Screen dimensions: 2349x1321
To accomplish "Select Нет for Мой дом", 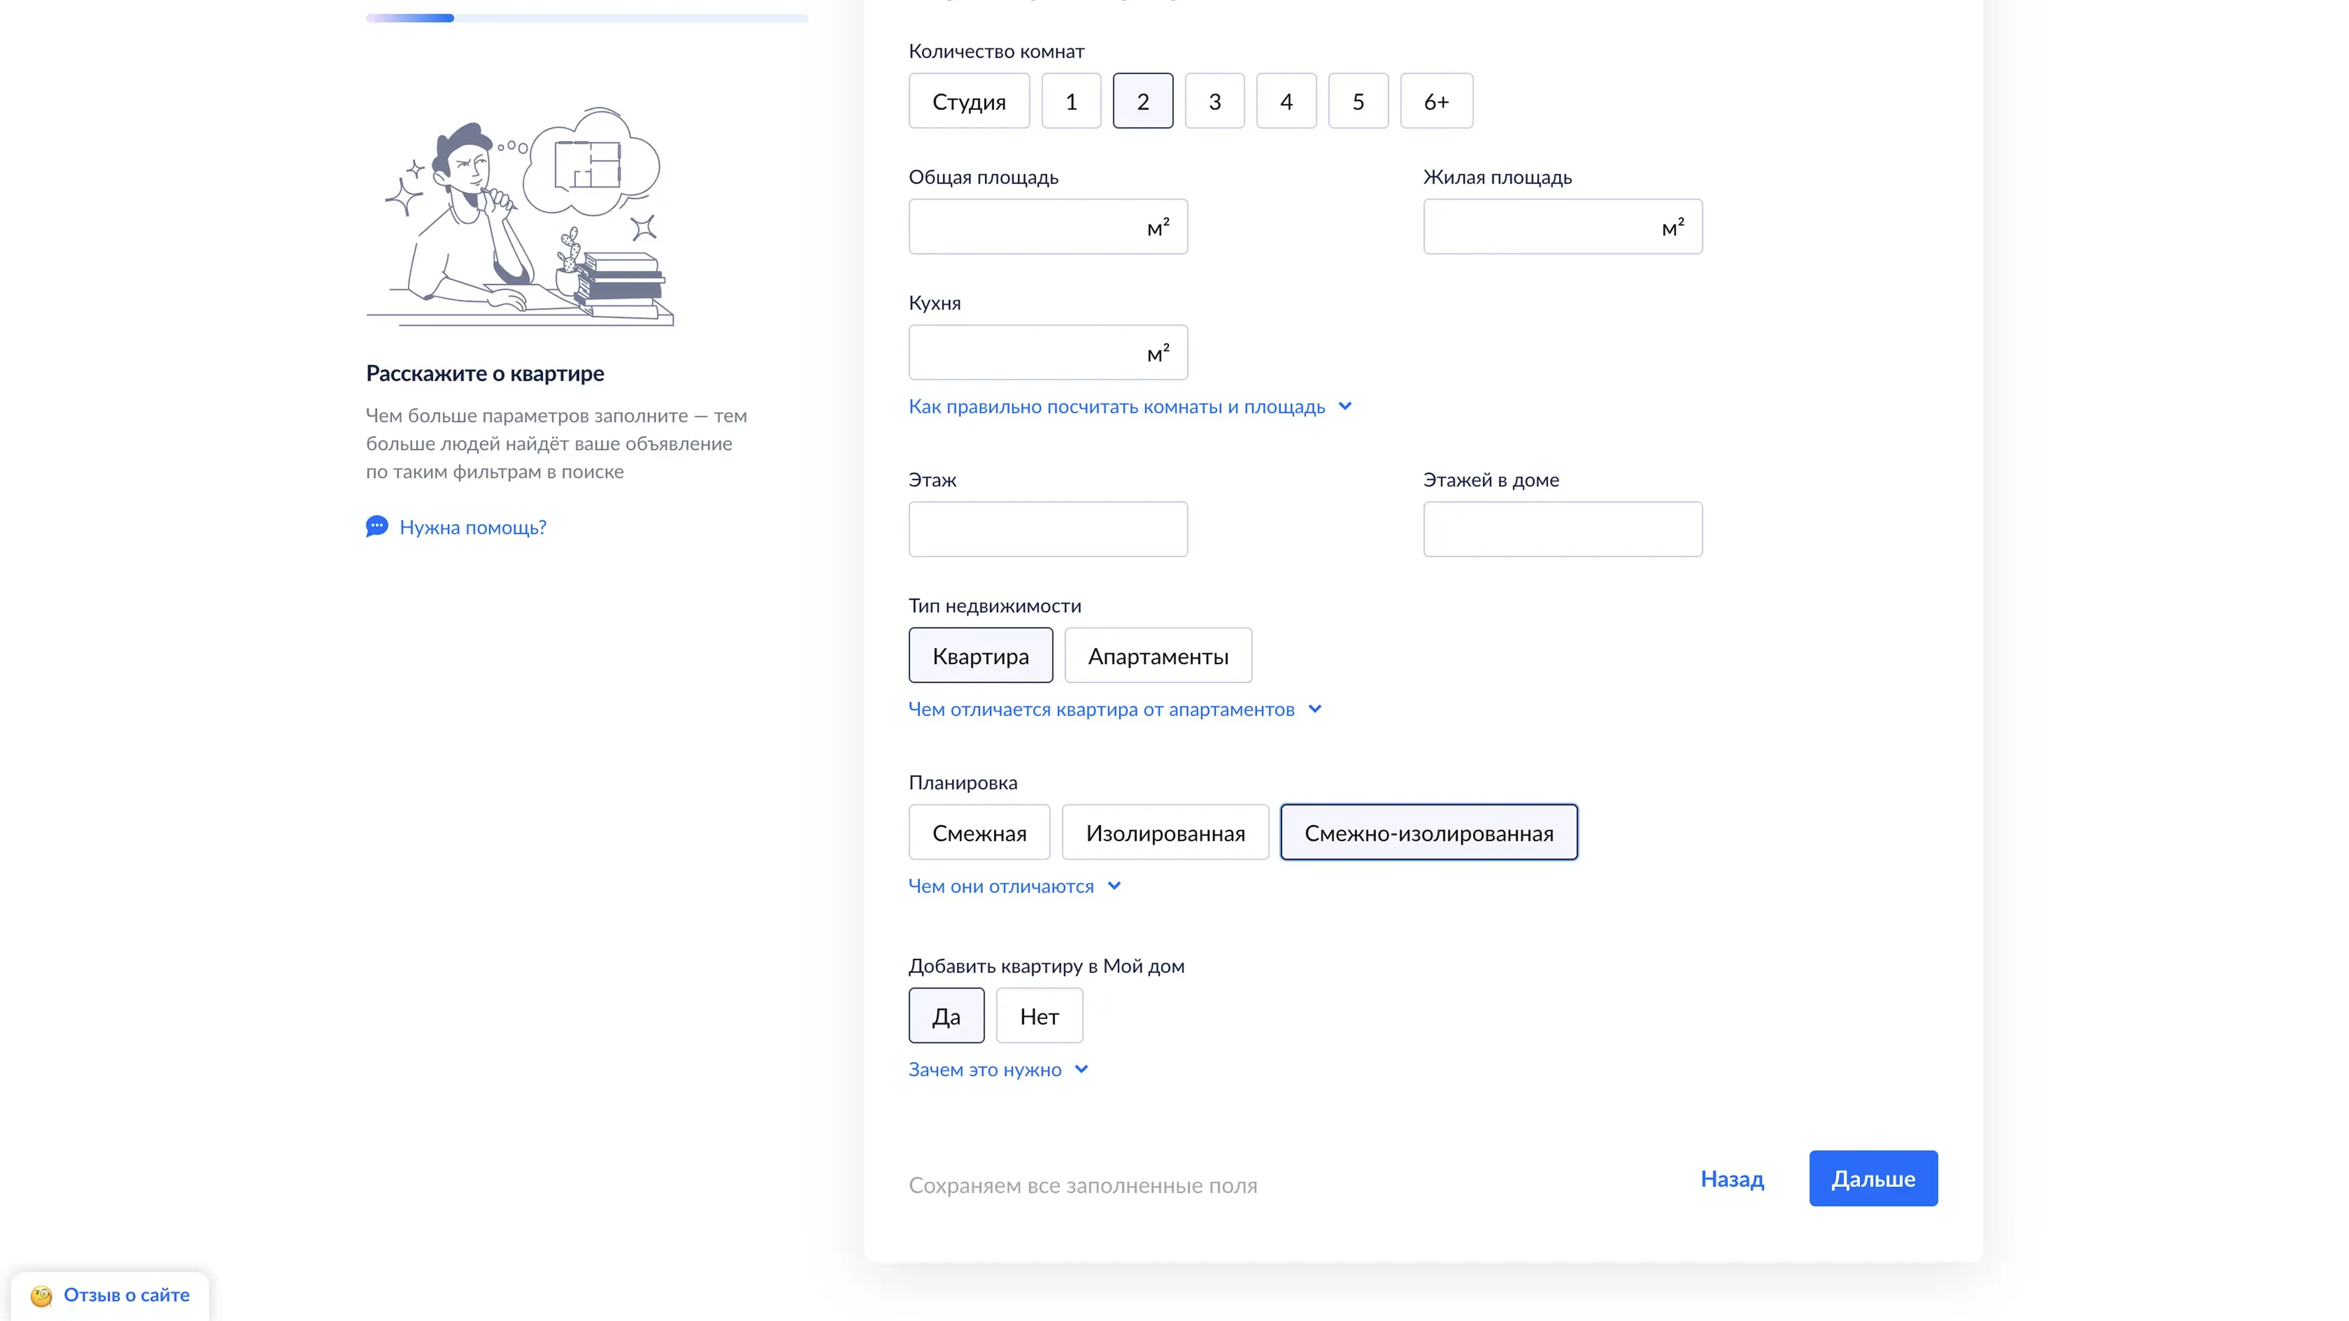I will pos(1039,1016).
